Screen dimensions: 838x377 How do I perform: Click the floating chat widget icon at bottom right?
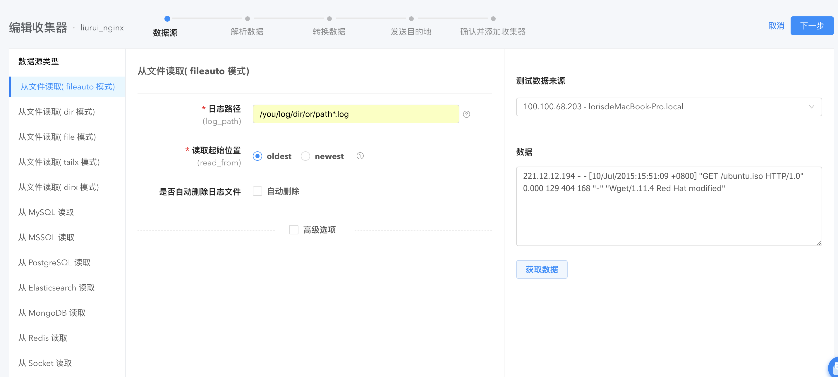click(833, 367)
